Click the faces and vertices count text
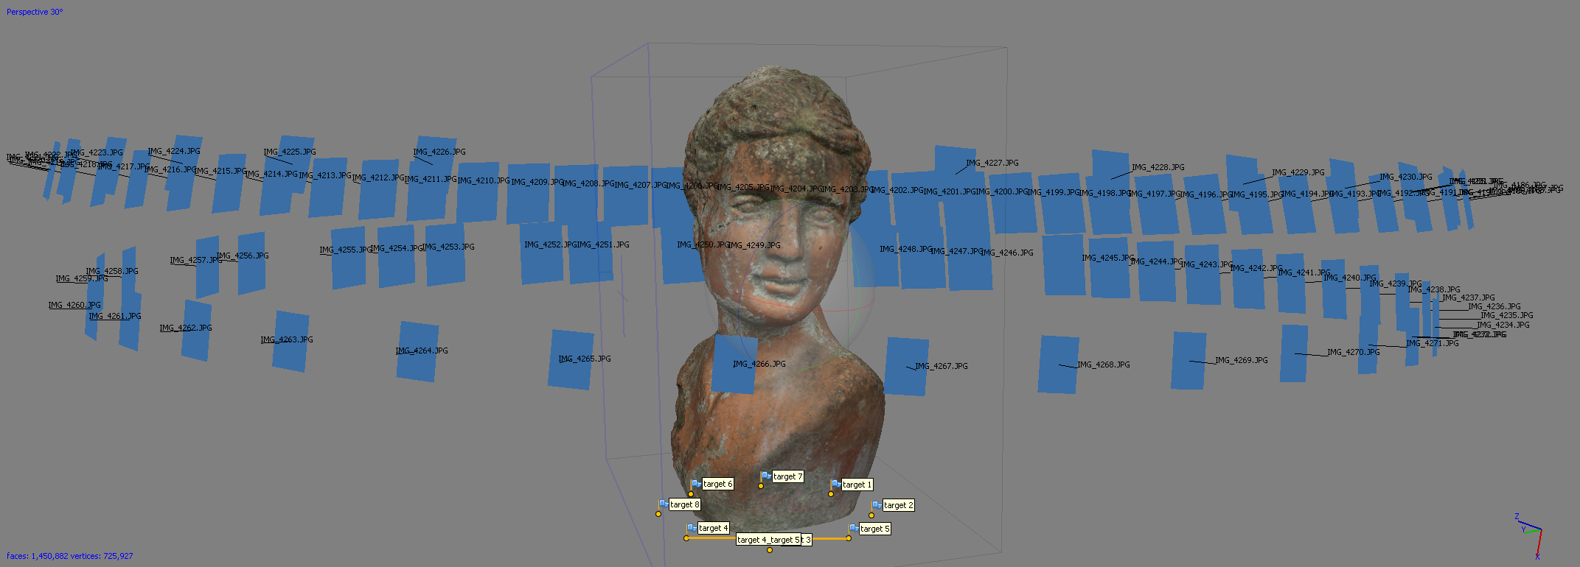 [70, 556]
